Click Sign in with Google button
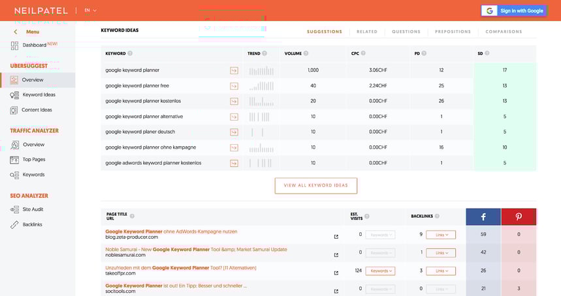The height and width of the screenshot is (296, 561). 514,10
